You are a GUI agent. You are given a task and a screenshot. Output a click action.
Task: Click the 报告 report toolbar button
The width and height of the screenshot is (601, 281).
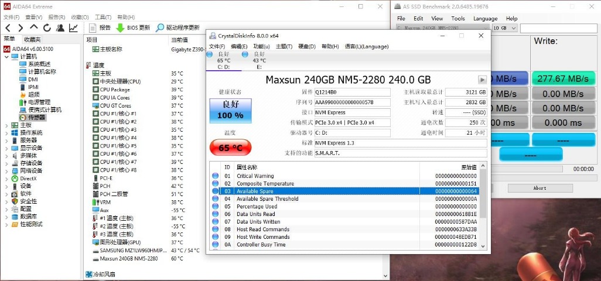[x=100, y=28]
